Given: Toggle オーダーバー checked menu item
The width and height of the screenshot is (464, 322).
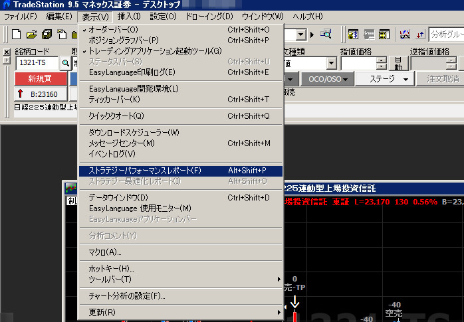Looking at the screenshot, I should coord(113,30).
